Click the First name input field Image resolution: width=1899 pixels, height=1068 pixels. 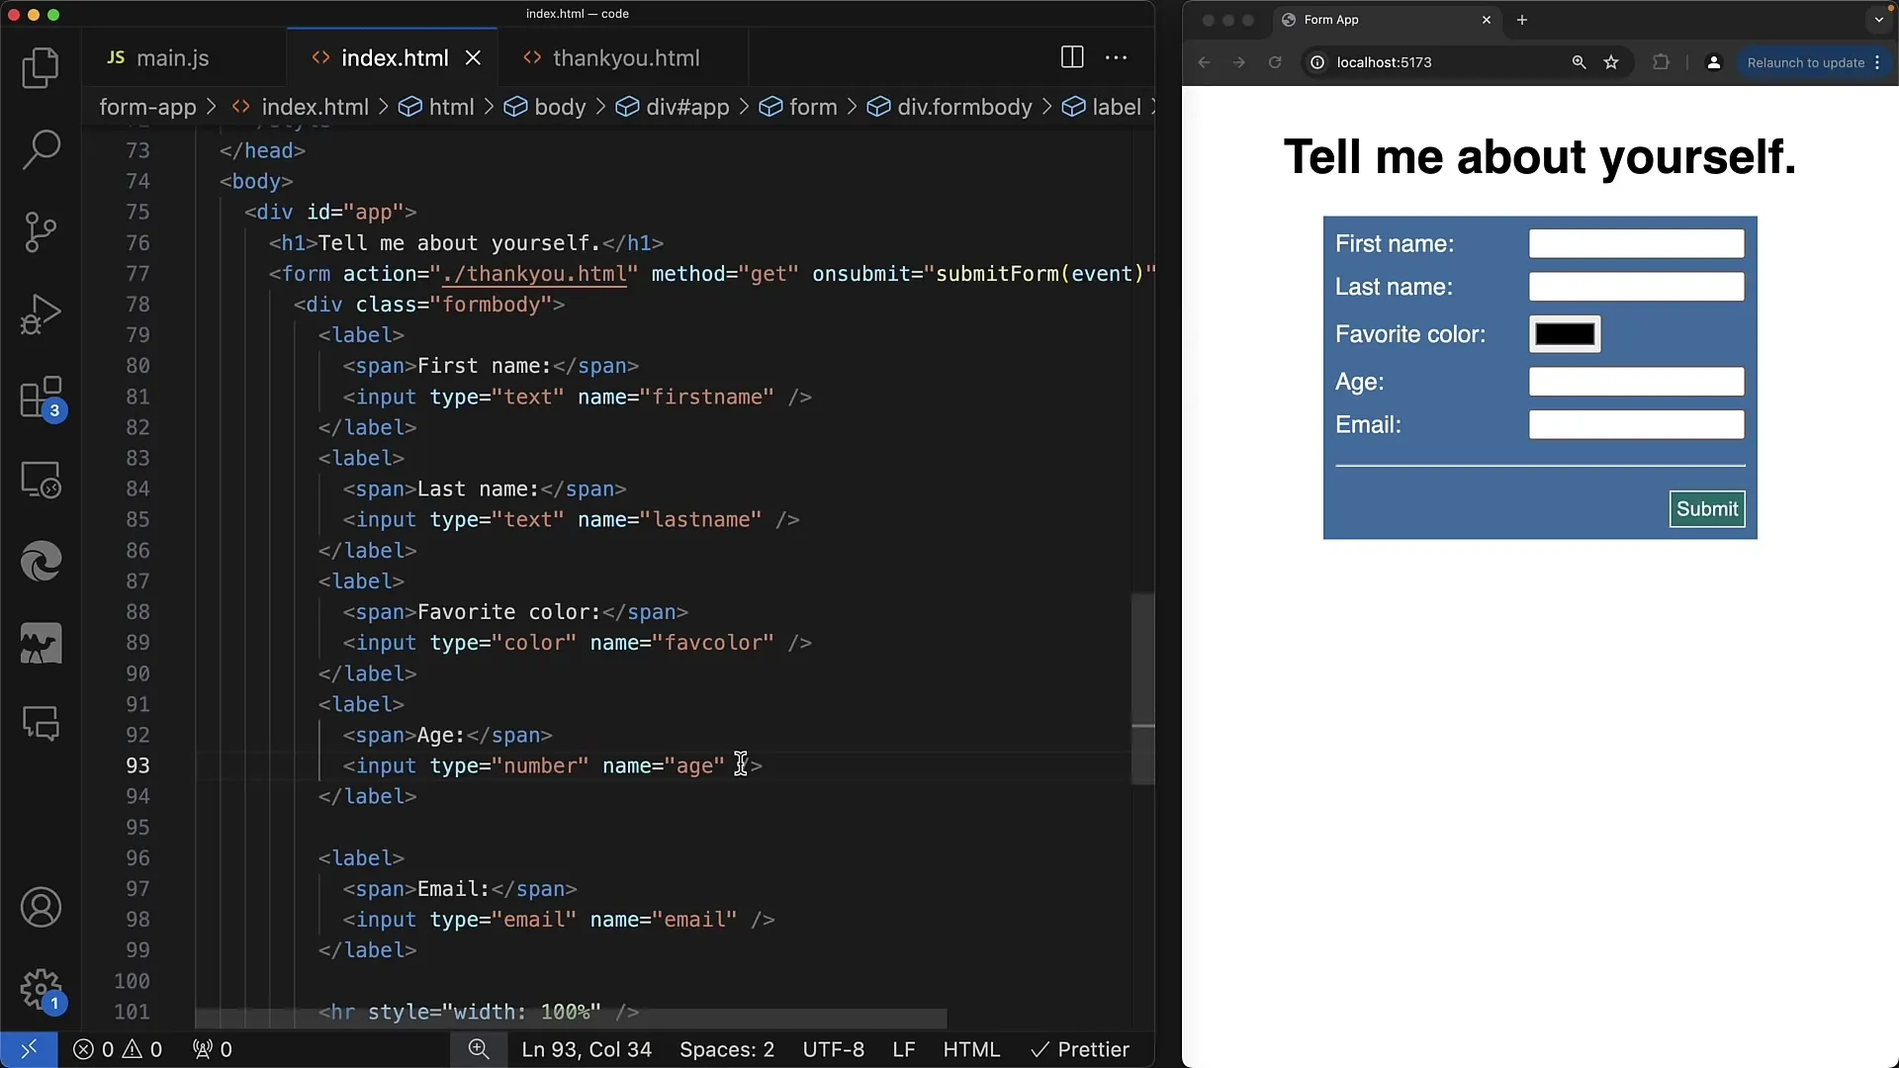click(1637, 244)
